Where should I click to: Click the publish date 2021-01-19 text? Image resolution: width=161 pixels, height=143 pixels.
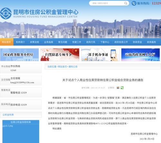tap(98, 88)
